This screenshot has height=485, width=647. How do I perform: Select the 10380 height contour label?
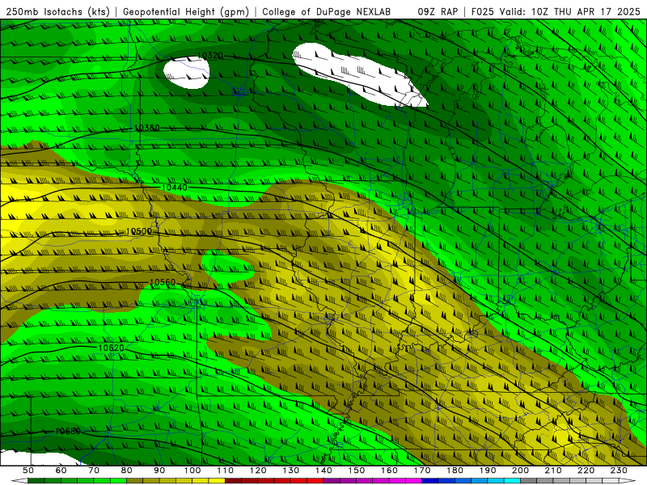coord(147,128)
